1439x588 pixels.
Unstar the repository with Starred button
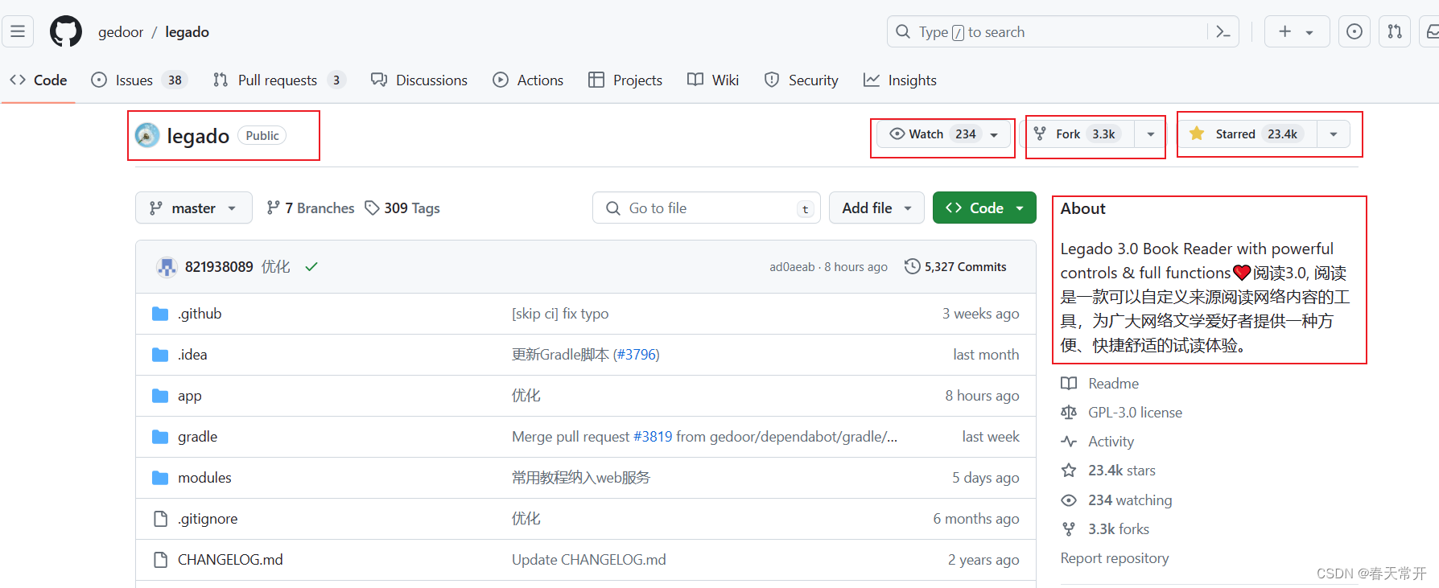(1248, 134)
